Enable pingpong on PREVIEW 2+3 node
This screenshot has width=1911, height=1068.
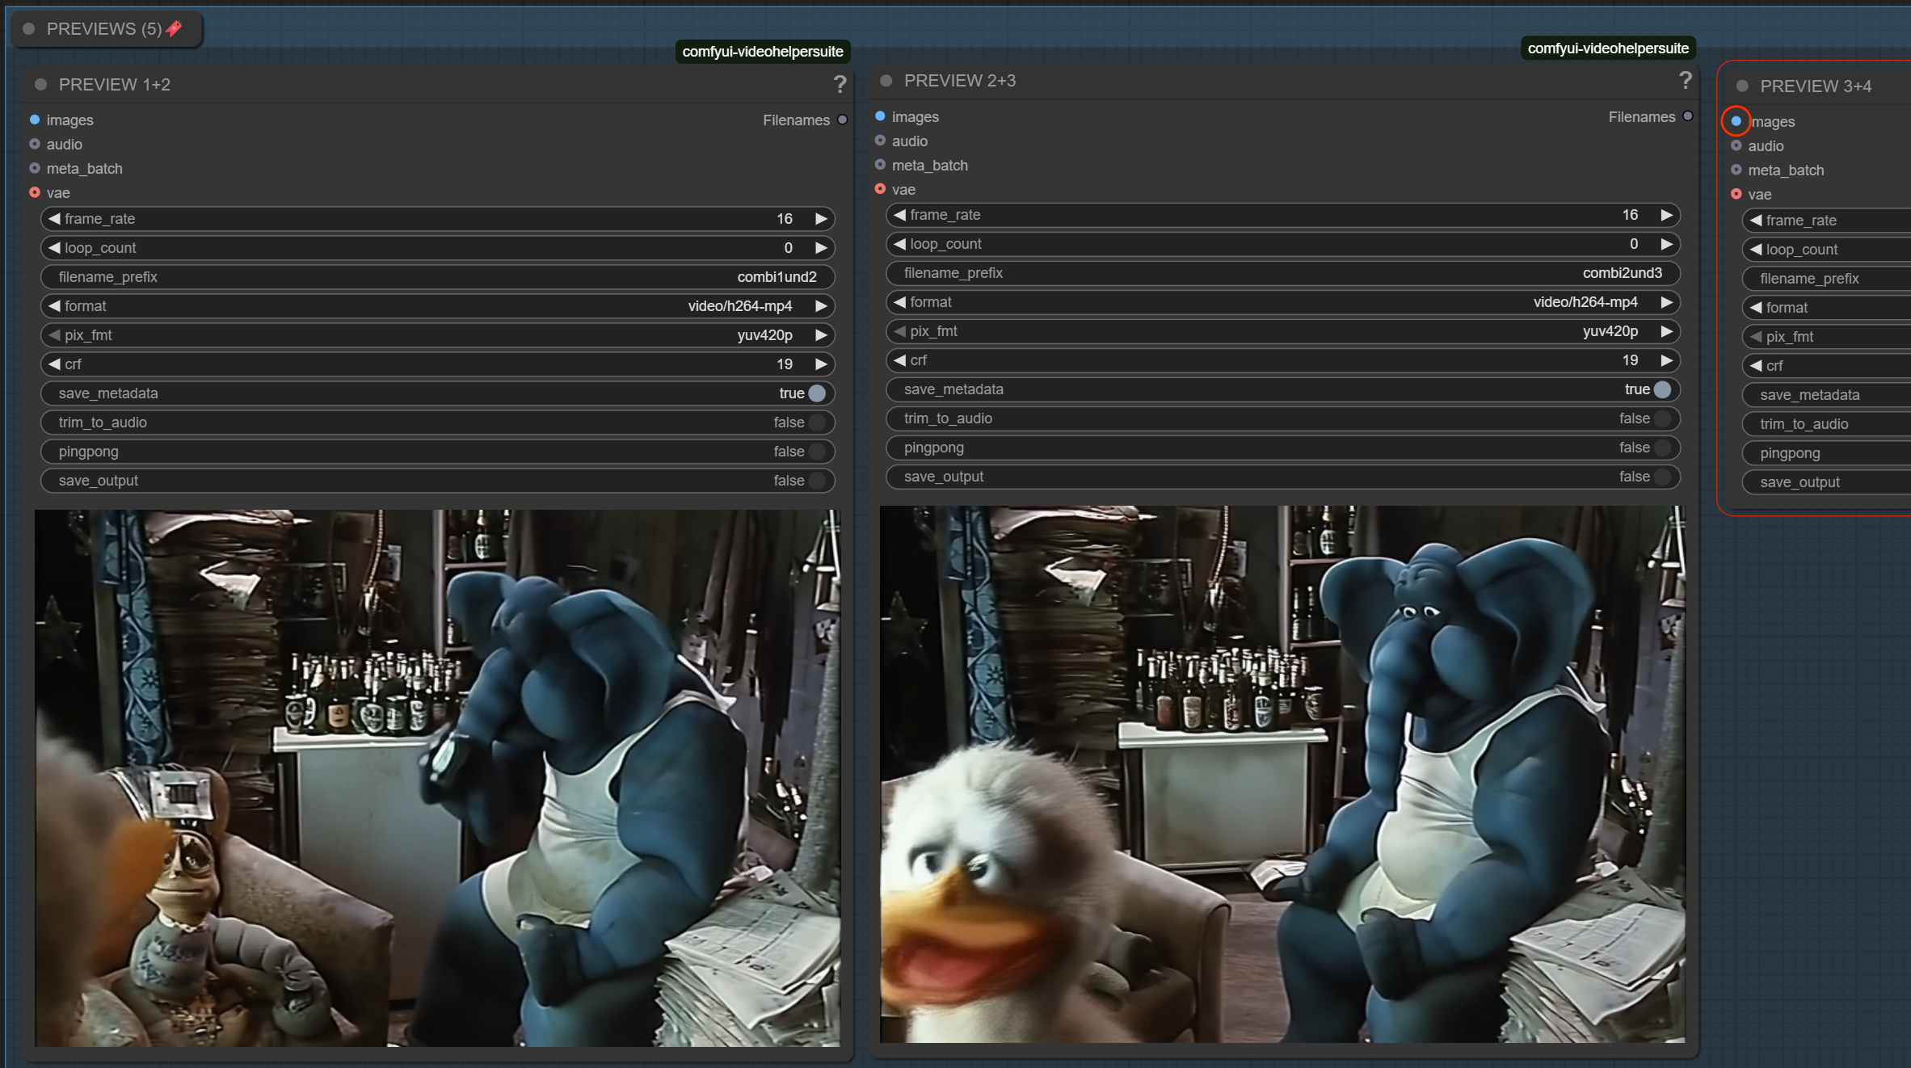coord(1661,448)
